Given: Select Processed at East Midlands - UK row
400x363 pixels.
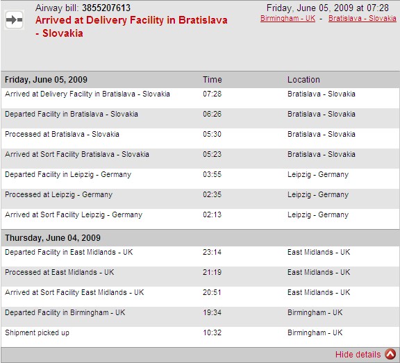Looking at the screenshot, I should (x=200, y=276).
